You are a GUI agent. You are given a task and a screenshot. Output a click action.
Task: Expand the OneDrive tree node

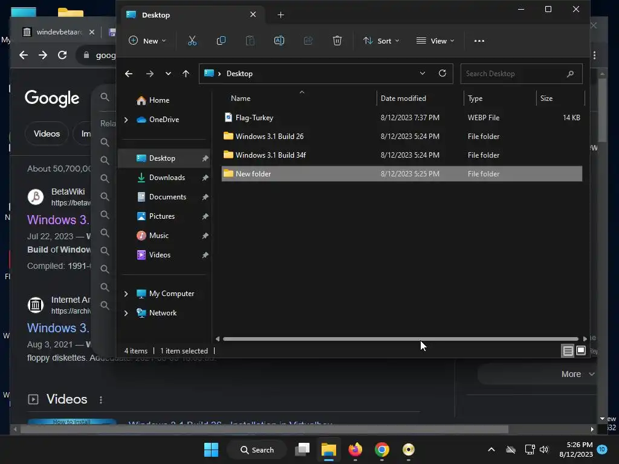click(126, 120)
